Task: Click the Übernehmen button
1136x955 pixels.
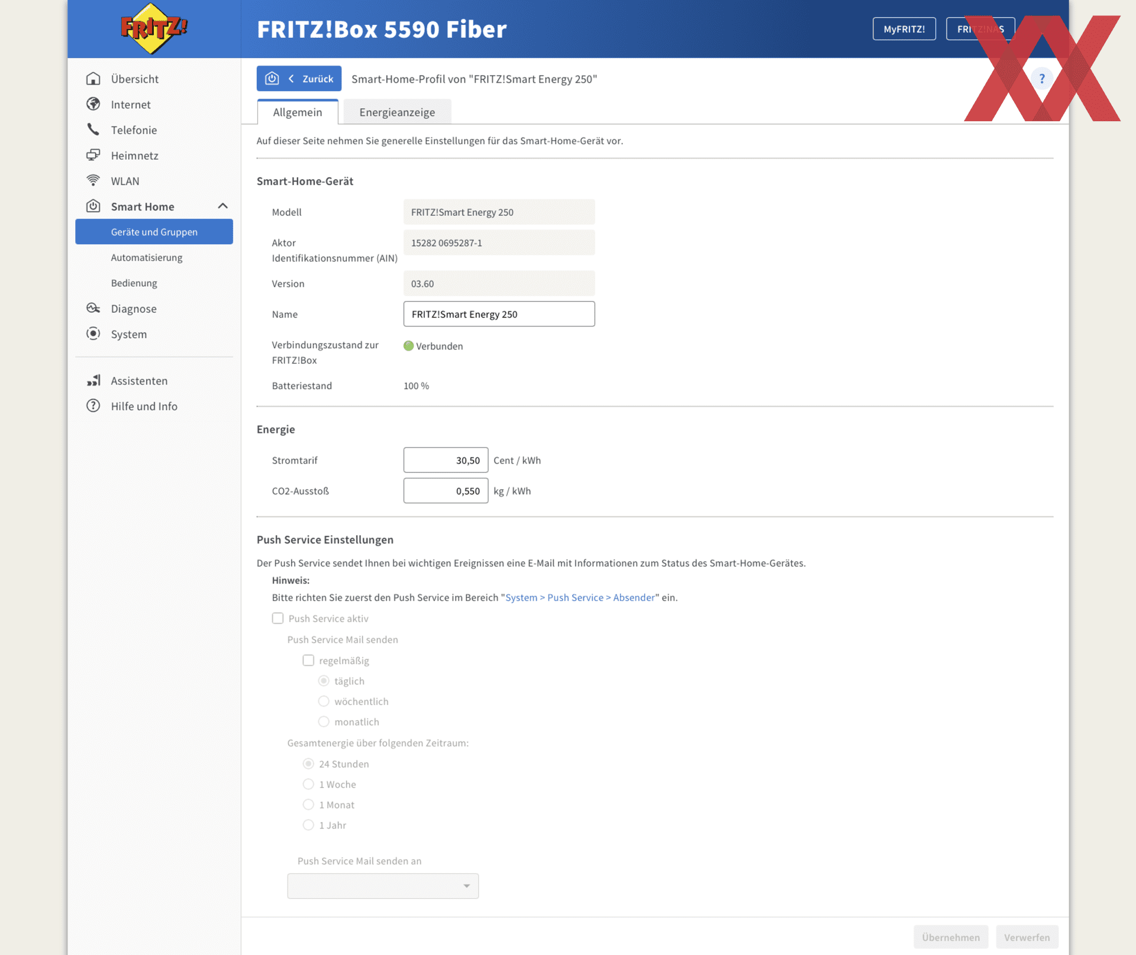Action: (x=950, y=937)
